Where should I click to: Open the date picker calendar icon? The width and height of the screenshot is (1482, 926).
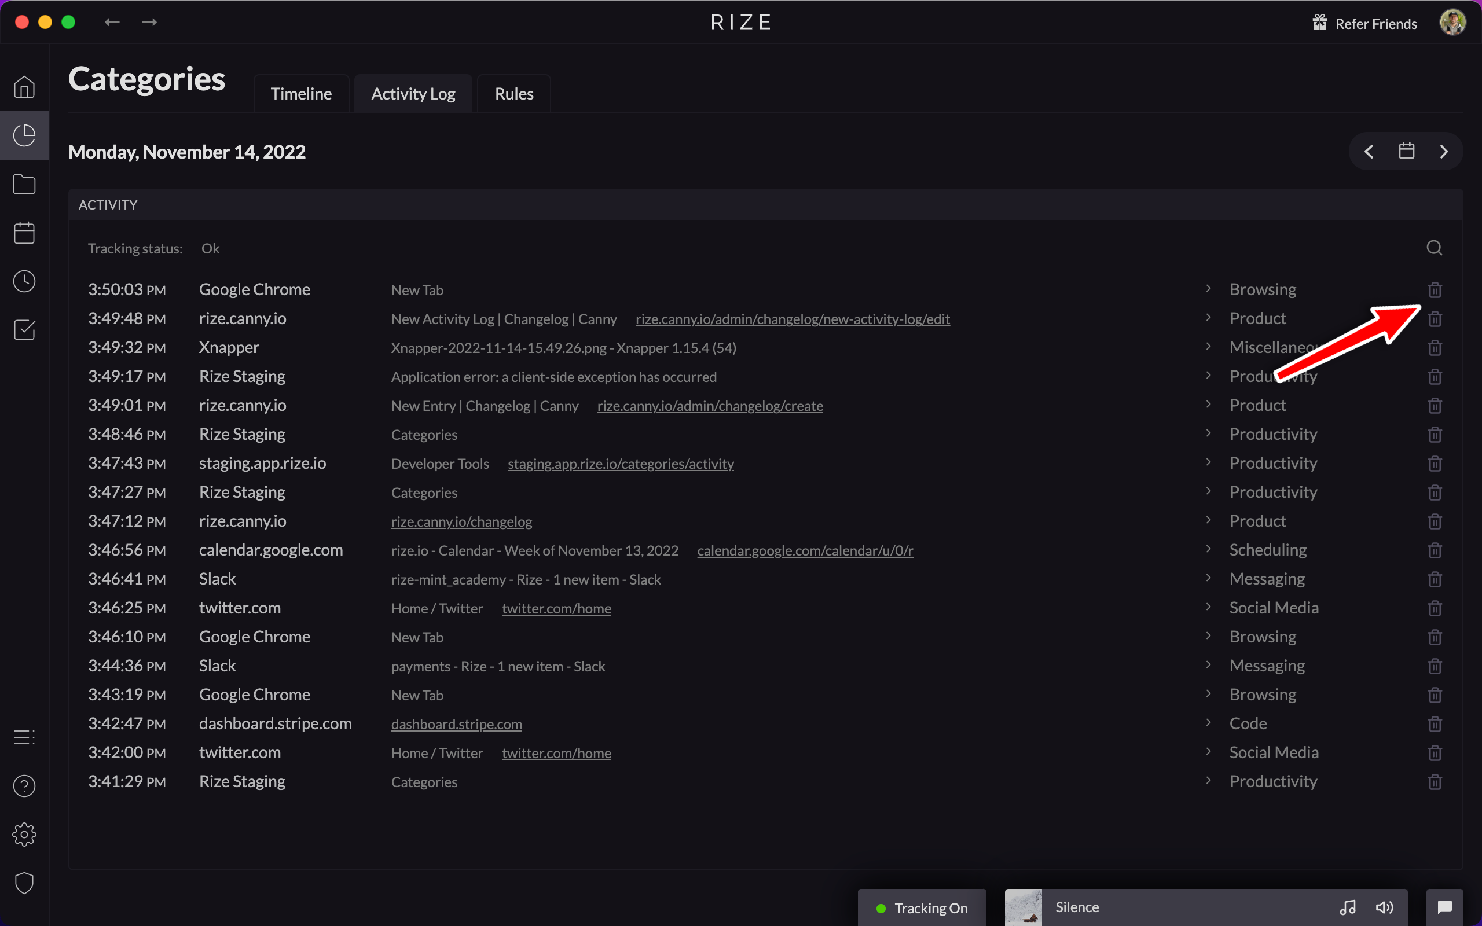pyautogui.click(x=1407, y=150)
